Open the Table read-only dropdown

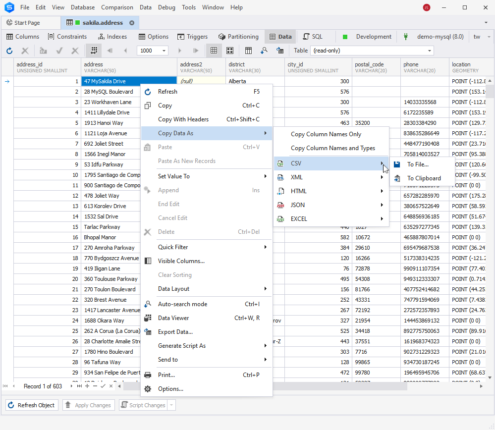(x=372, y=51)
